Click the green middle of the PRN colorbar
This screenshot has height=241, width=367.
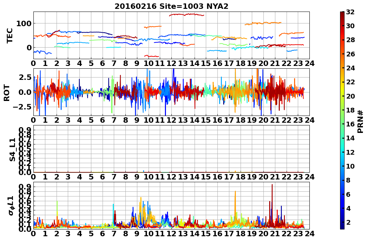point(342,120)
